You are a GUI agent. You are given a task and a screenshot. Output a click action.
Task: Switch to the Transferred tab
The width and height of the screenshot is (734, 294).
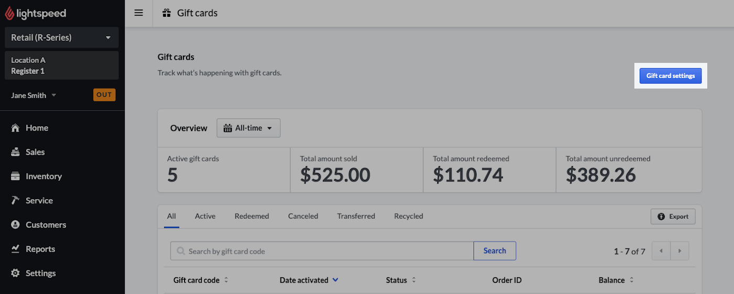tap(356, 216)
